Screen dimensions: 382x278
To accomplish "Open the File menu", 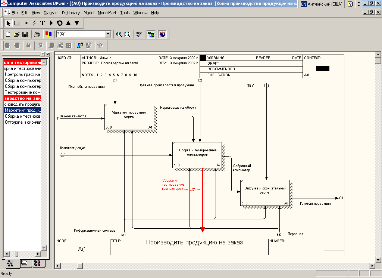I will pyautogui.click(x=15, y=13).
